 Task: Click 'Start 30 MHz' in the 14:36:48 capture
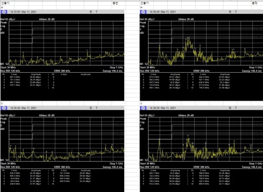pyautogui.click(x=148, y=68)
